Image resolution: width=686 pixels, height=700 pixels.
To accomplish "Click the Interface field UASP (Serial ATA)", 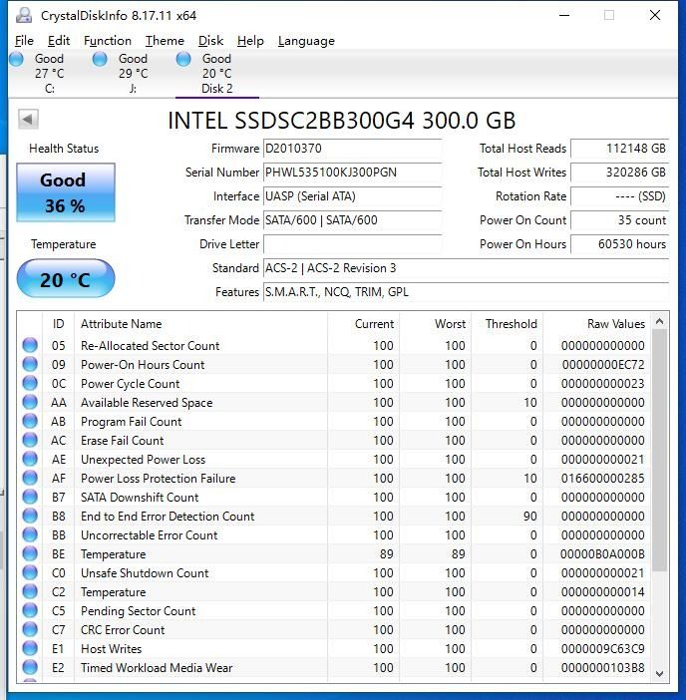I will [353, 196].
